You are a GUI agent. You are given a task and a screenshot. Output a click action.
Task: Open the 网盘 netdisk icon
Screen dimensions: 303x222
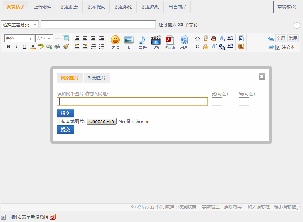click(184, 42)
